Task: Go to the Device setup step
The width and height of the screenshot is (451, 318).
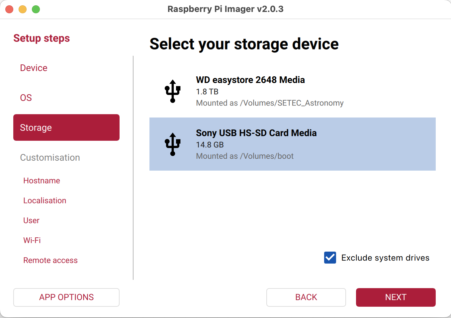Action: (x=34, y=68)
